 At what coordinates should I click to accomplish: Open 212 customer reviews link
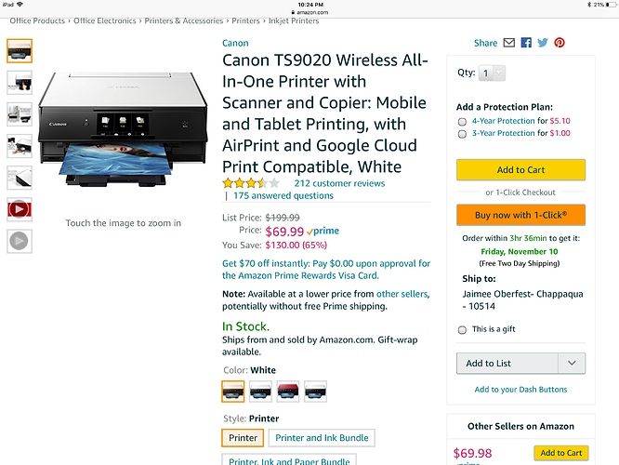(338, 183)
